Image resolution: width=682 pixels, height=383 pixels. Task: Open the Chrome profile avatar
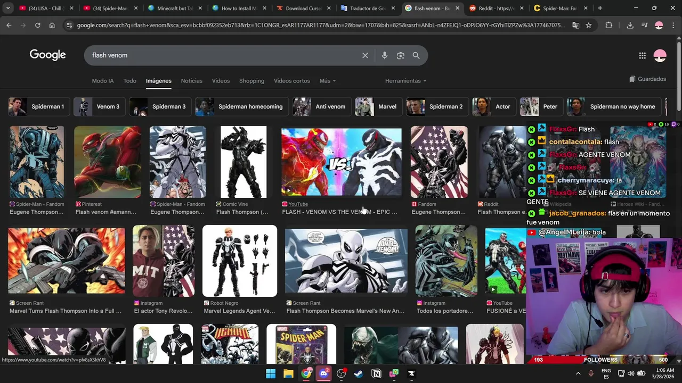coord(659,25)
